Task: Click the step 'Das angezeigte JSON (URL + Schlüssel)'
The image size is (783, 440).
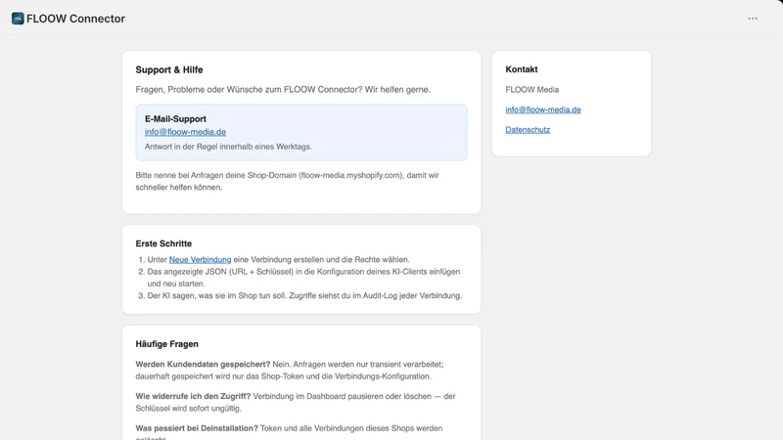Action: (303, 278)
